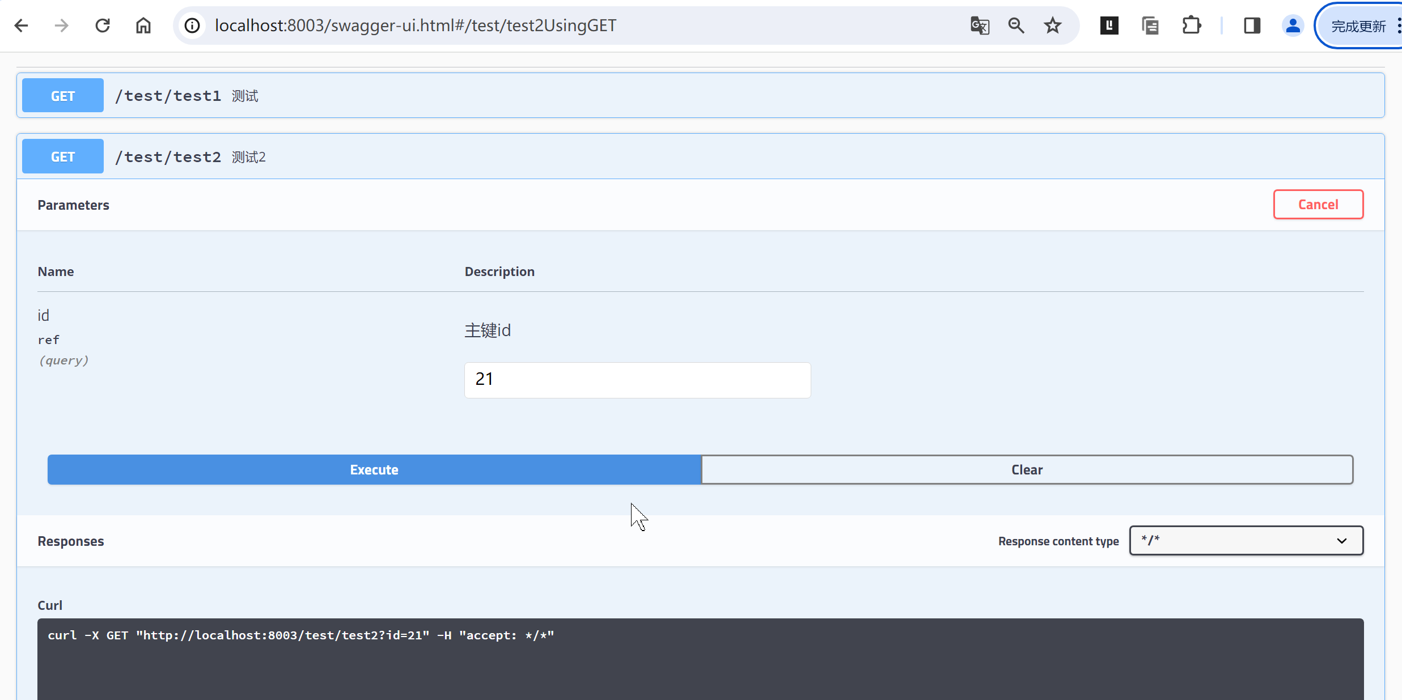Open the zoom magnifier icon

[1016, 26]
